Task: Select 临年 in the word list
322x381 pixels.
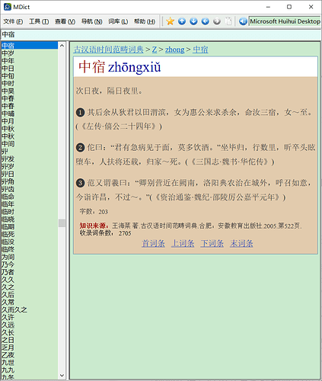Action: (30, 204)
